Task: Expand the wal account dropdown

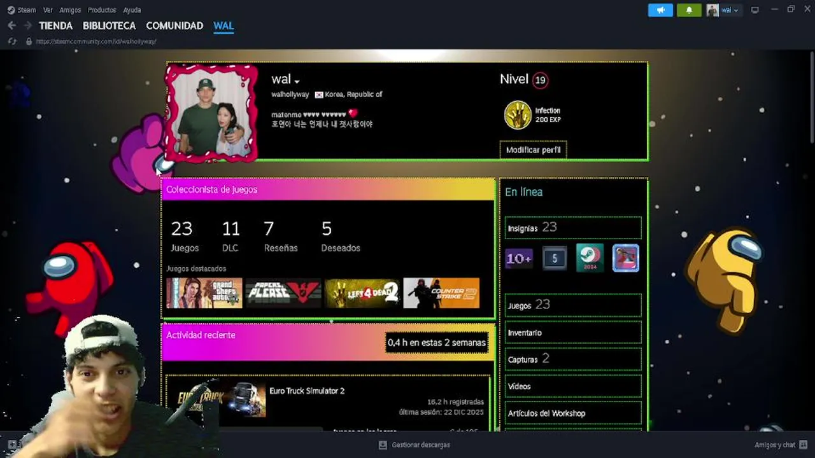Action: (x=730, y=10)
